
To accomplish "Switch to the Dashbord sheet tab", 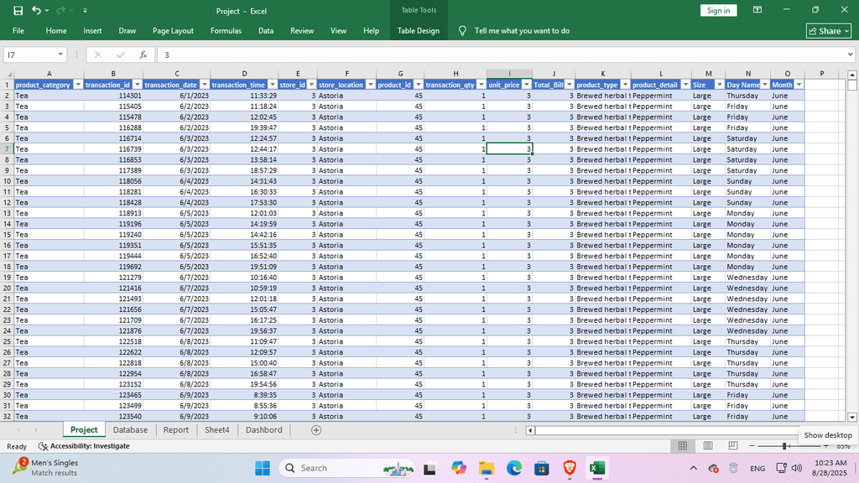I will pos(263,430).
